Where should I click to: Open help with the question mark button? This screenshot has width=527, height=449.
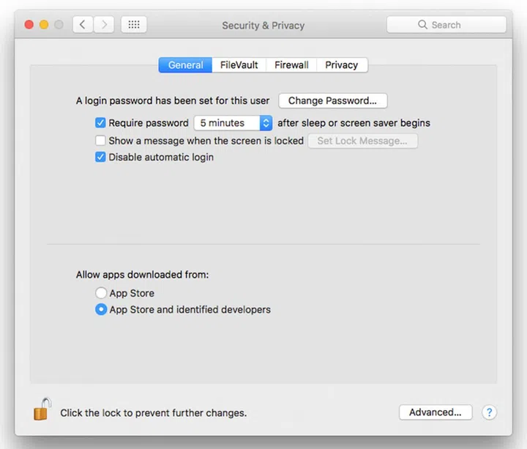click(489, 412)
